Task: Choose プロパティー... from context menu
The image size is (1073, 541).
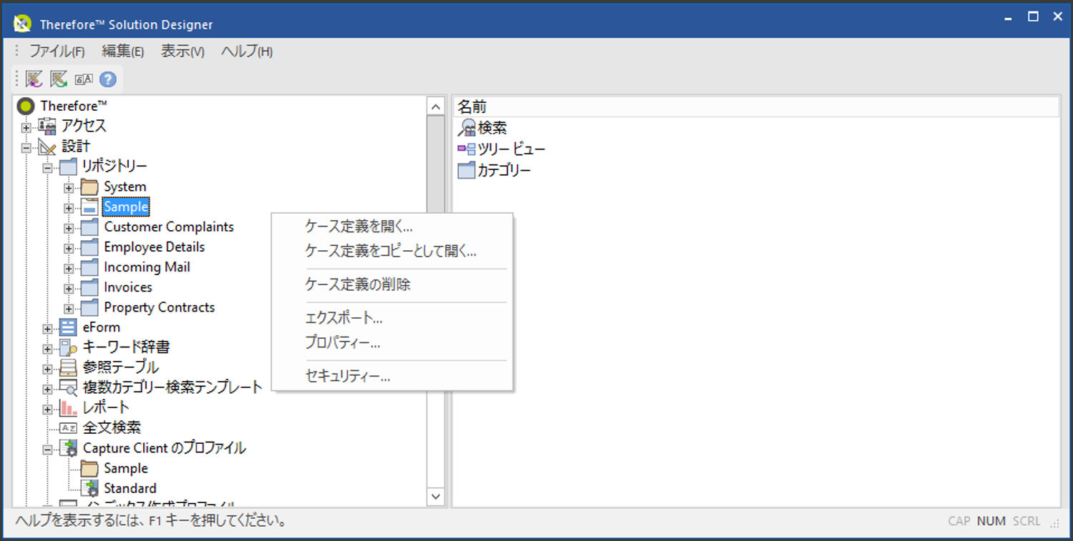Action: point(392,342)
